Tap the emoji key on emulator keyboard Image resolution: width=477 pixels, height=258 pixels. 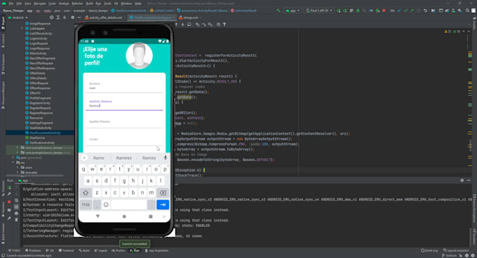(x=106, y=205)
